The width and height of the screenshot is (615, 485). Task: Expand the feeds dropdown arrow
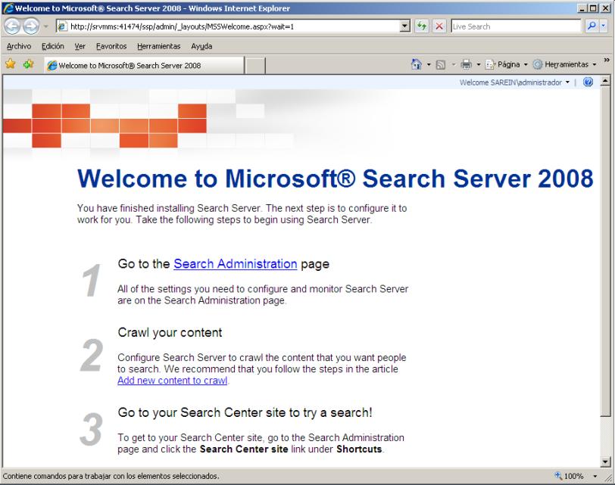[x=454, y=64]
